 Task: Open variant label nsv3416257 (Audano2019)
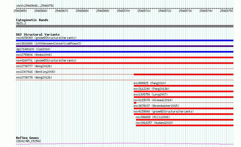154,123
